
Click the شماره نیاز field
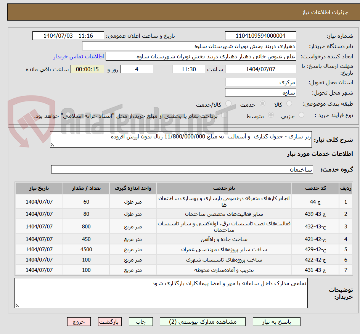pos(260,35)
